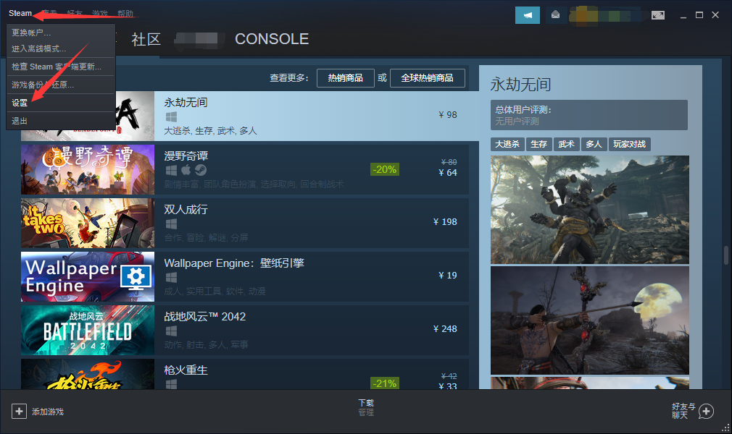
Task: Click the ¥ 19 price
Action: (448, 276)
